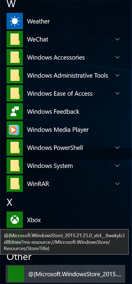
Task: Expand the WinRAR group chevron
Action: tap(118, 184)
